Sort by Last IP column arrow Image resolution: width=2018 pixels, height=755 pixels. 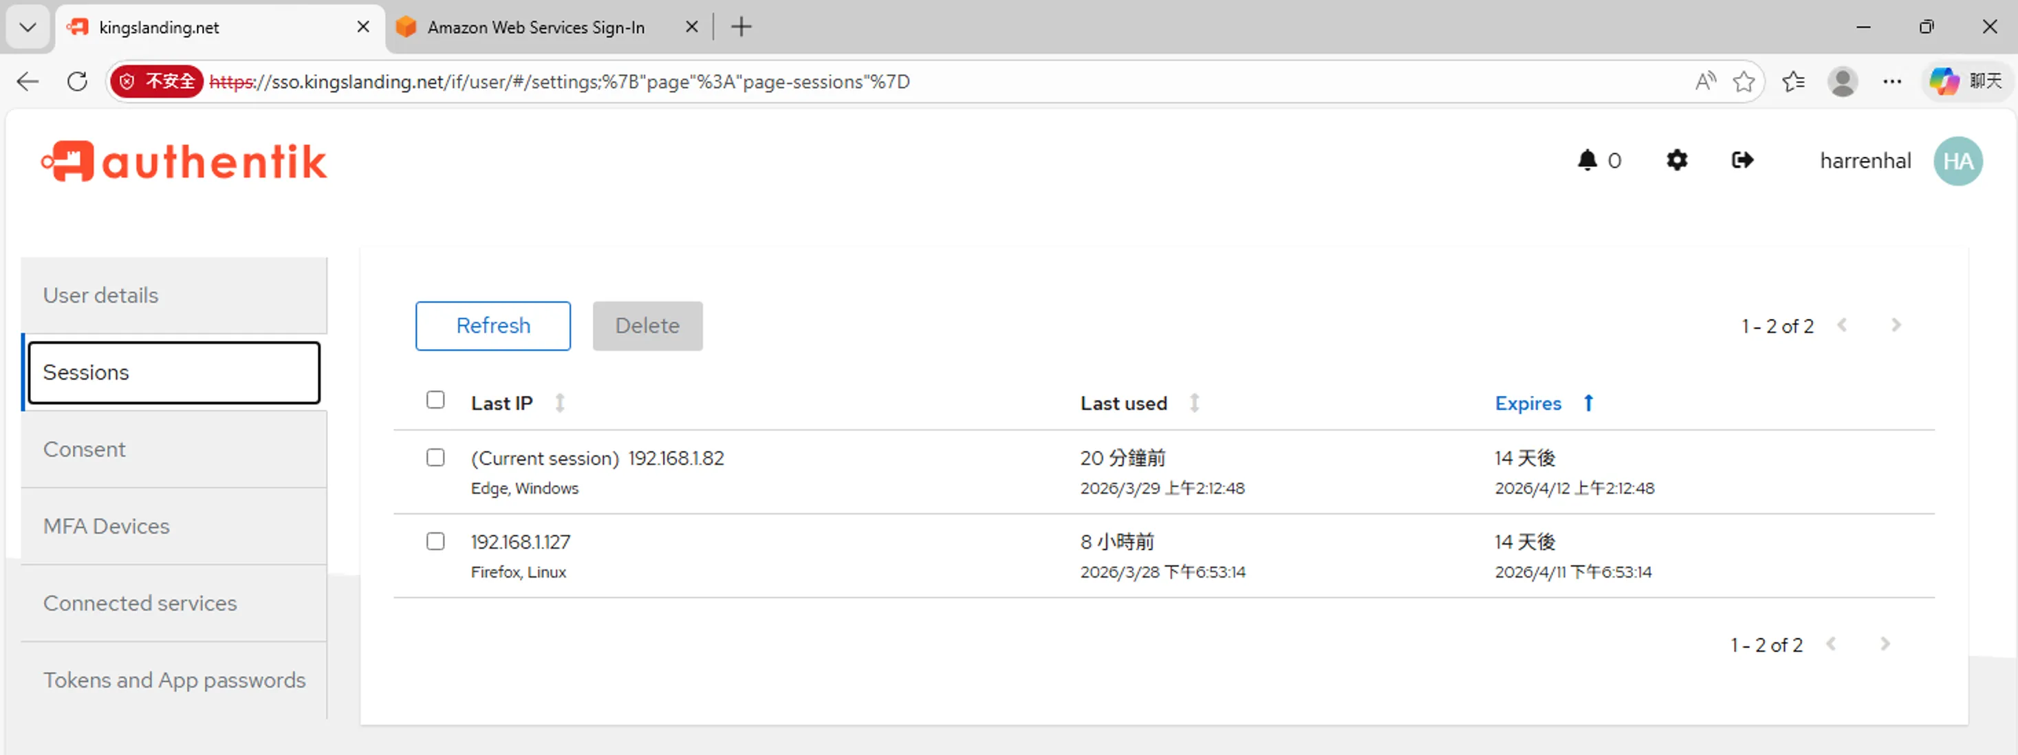pos(560,404)
